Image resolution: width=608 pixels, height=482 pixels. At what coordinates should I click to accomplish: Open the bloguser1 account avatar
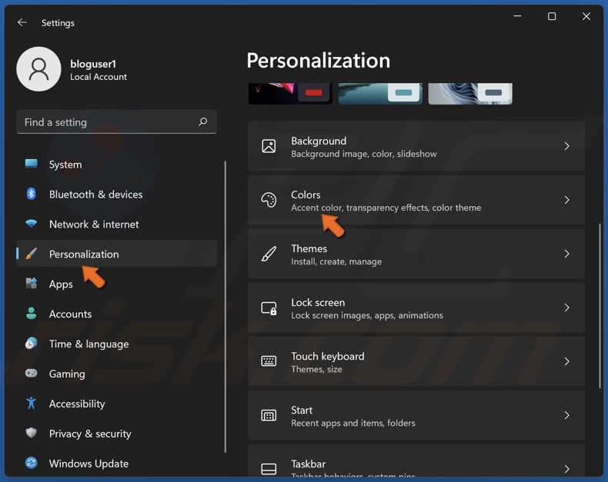[38, 69]
